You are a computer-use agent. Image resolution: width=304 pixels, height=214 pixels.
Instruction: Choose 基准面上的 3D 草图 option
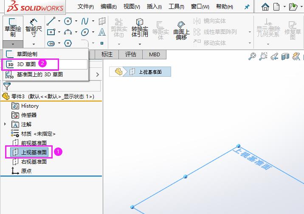(46, 75)
